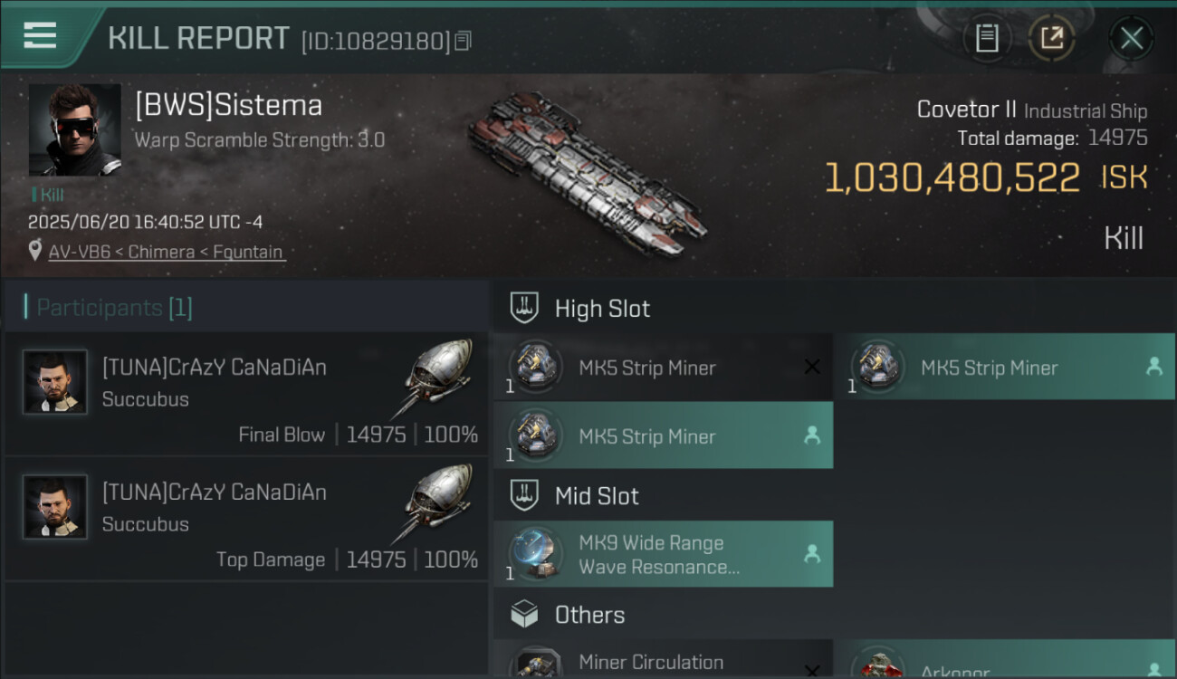Select the destroyed MK5 Strip Miner

pyautogui.click(x=663, y=368)
